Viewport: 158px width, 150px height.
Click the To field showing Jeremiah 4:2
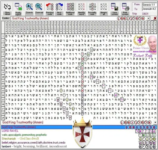click(x=149, y=9)
